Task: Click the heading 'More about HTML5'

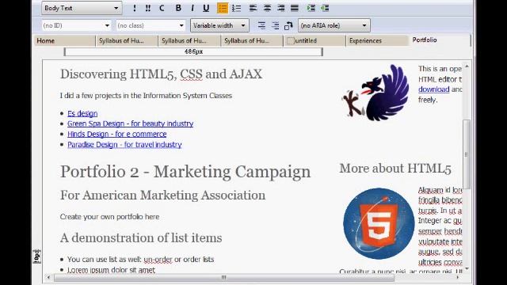Action: point(395,169)
